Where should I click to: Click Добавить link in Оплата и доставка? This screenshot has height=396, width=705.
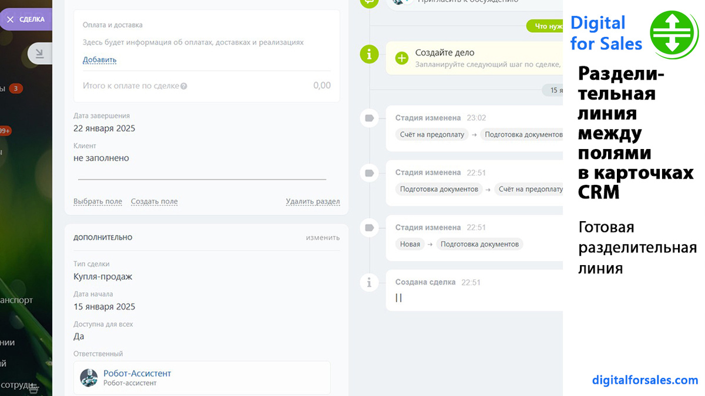99,60
